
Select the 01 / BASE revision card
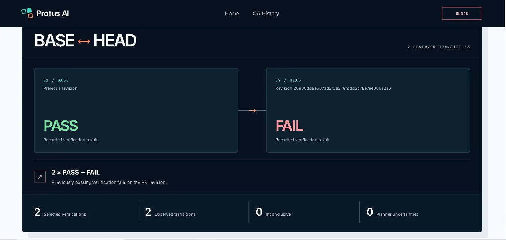[136, 110]
